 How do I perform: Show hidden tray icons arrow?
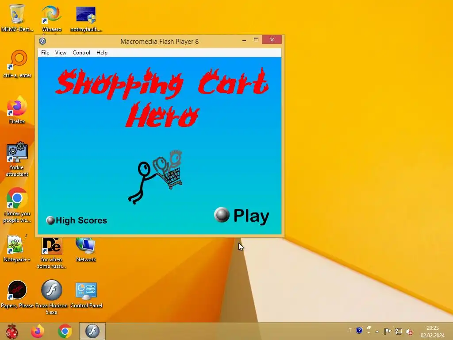click(x=377, y=331)
